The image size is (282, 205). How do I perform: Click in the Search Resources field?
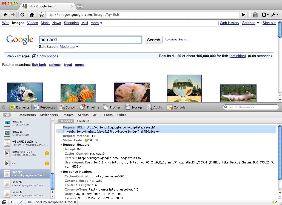(251, 107)
